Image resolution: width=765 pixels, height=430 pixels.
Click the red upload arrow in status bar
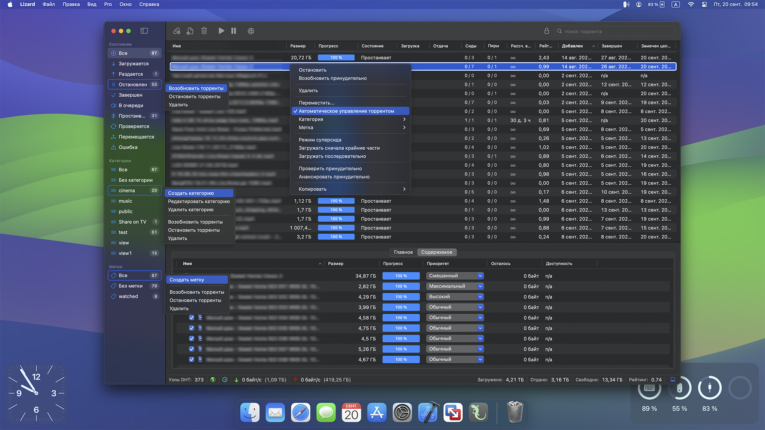295,380
